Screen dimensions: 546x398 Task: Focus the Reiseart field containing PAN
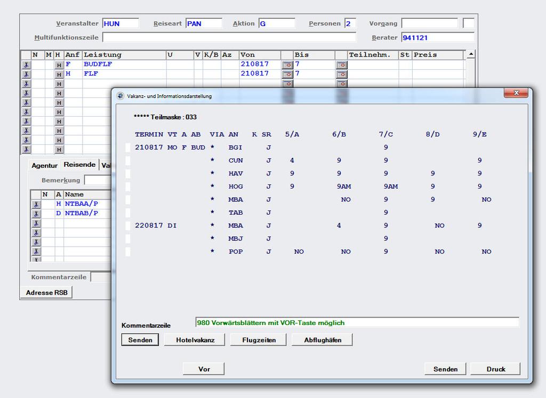(x=204, y=23)
